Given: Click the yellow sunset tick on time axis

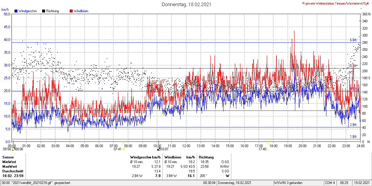Looking at the screenshot, I should pos(268,142).
